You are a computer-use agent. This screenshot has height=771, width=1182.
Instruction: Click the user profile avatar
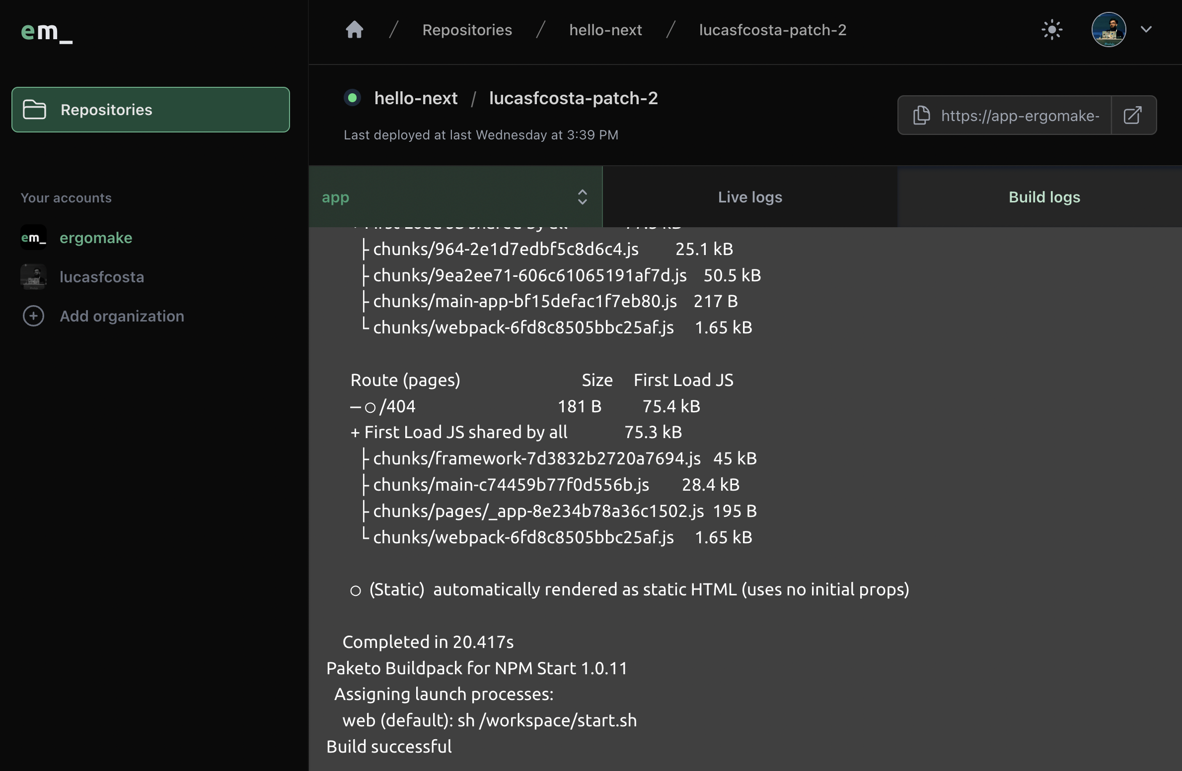(1110, 30)
